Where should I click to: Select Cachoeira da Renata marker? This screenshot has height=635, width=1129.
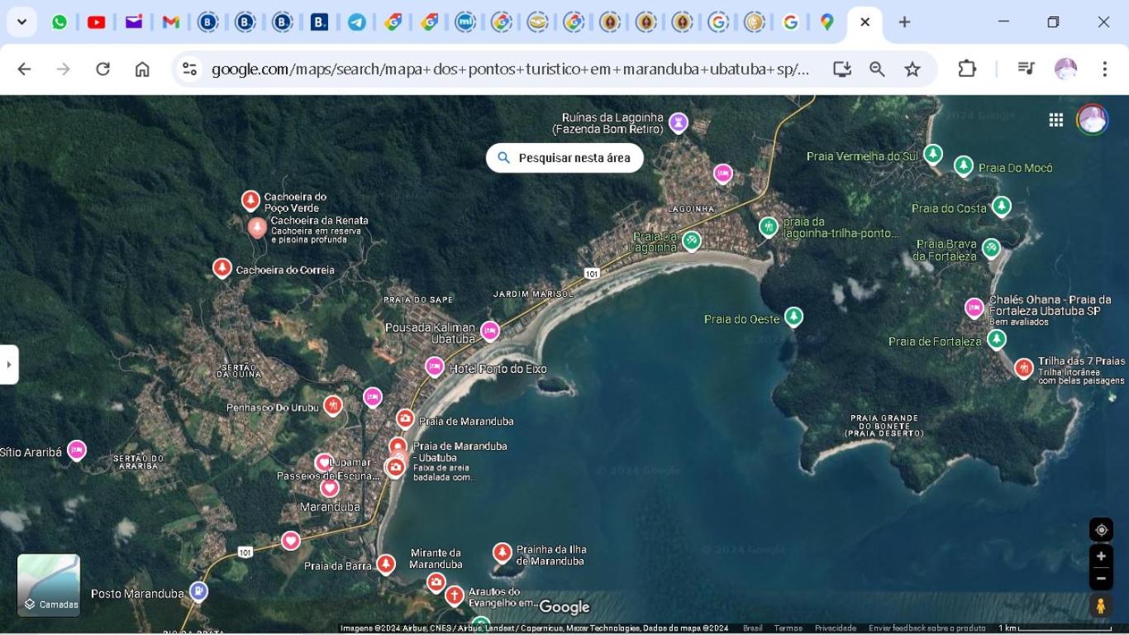coord(257,227)
